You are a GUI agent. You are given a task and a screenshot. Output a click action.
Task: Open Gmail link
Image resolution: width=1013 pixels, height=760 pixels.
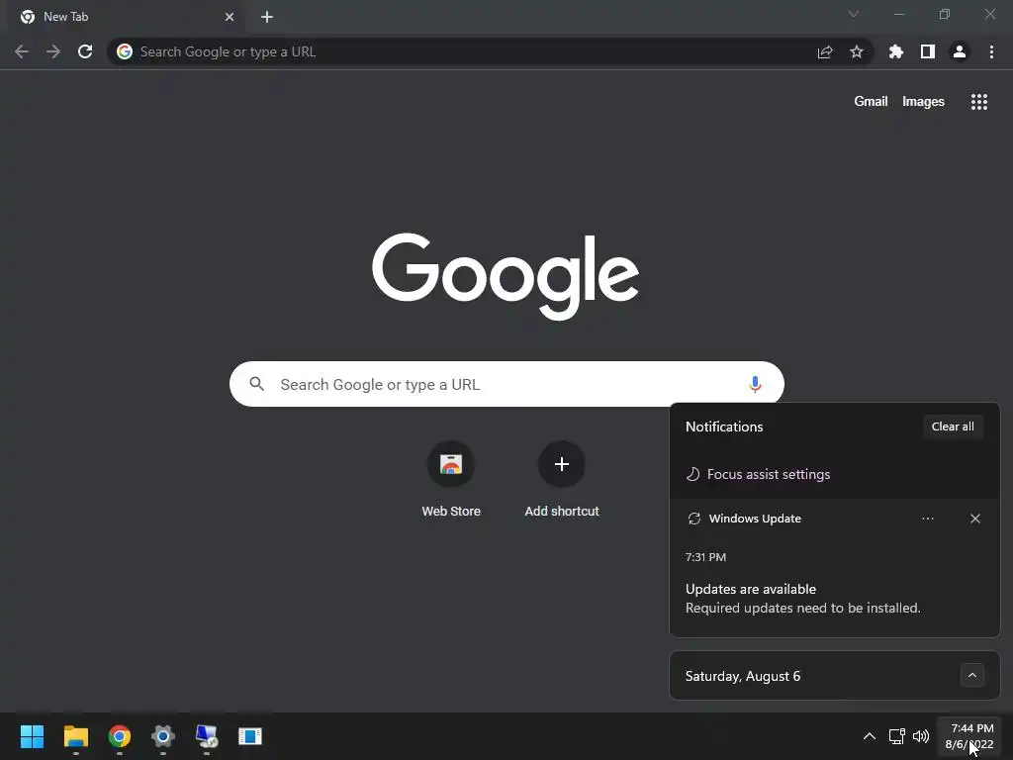(x=871, y=102)
